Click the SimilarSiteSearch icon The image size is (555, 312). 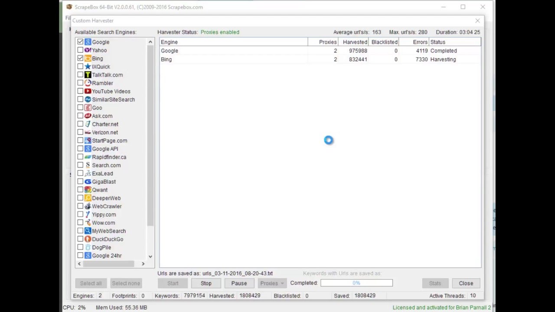[88, 100]
